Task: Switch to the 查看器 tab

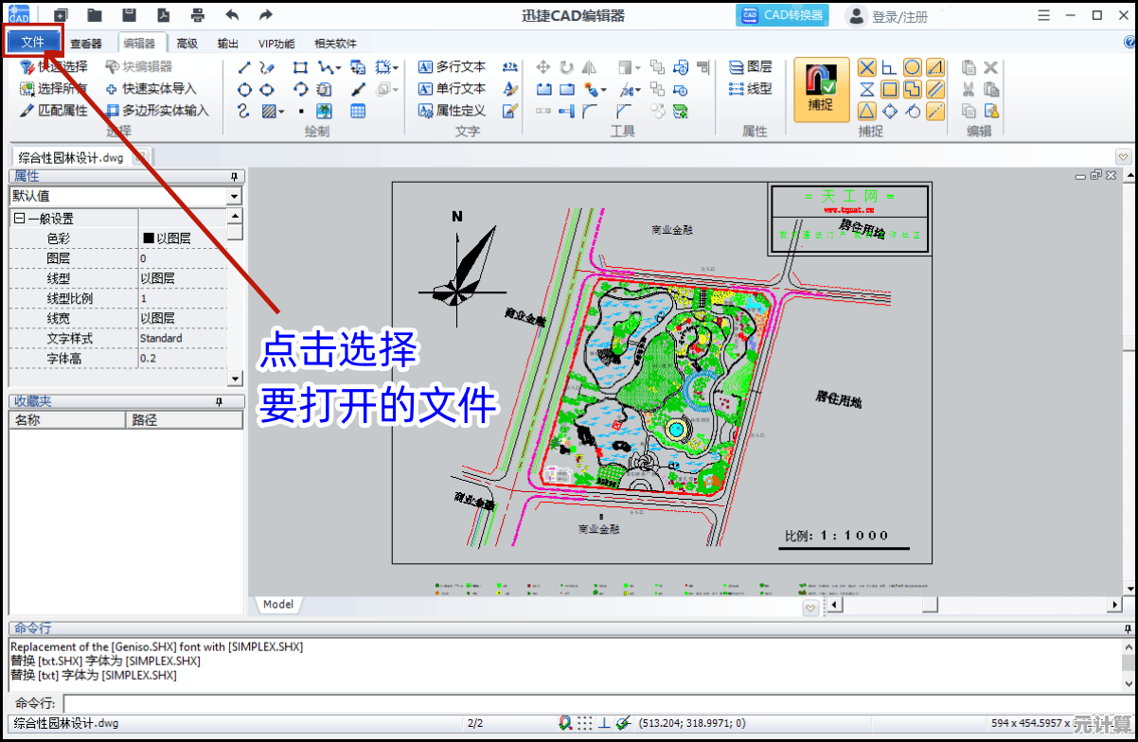Action: [86, 44]
